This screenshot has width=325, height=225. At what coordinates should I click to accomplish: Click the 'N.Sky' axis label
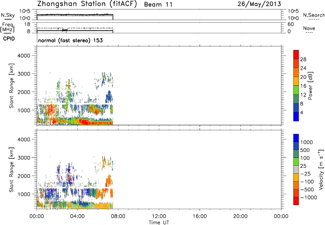click(8, 15)
